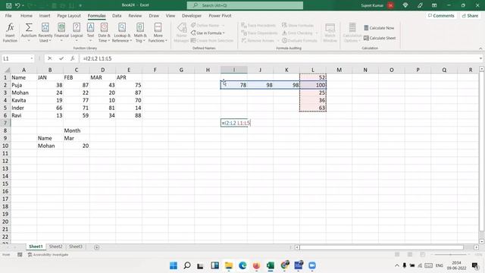Expand the formula bar with chevron

[480, 58]
